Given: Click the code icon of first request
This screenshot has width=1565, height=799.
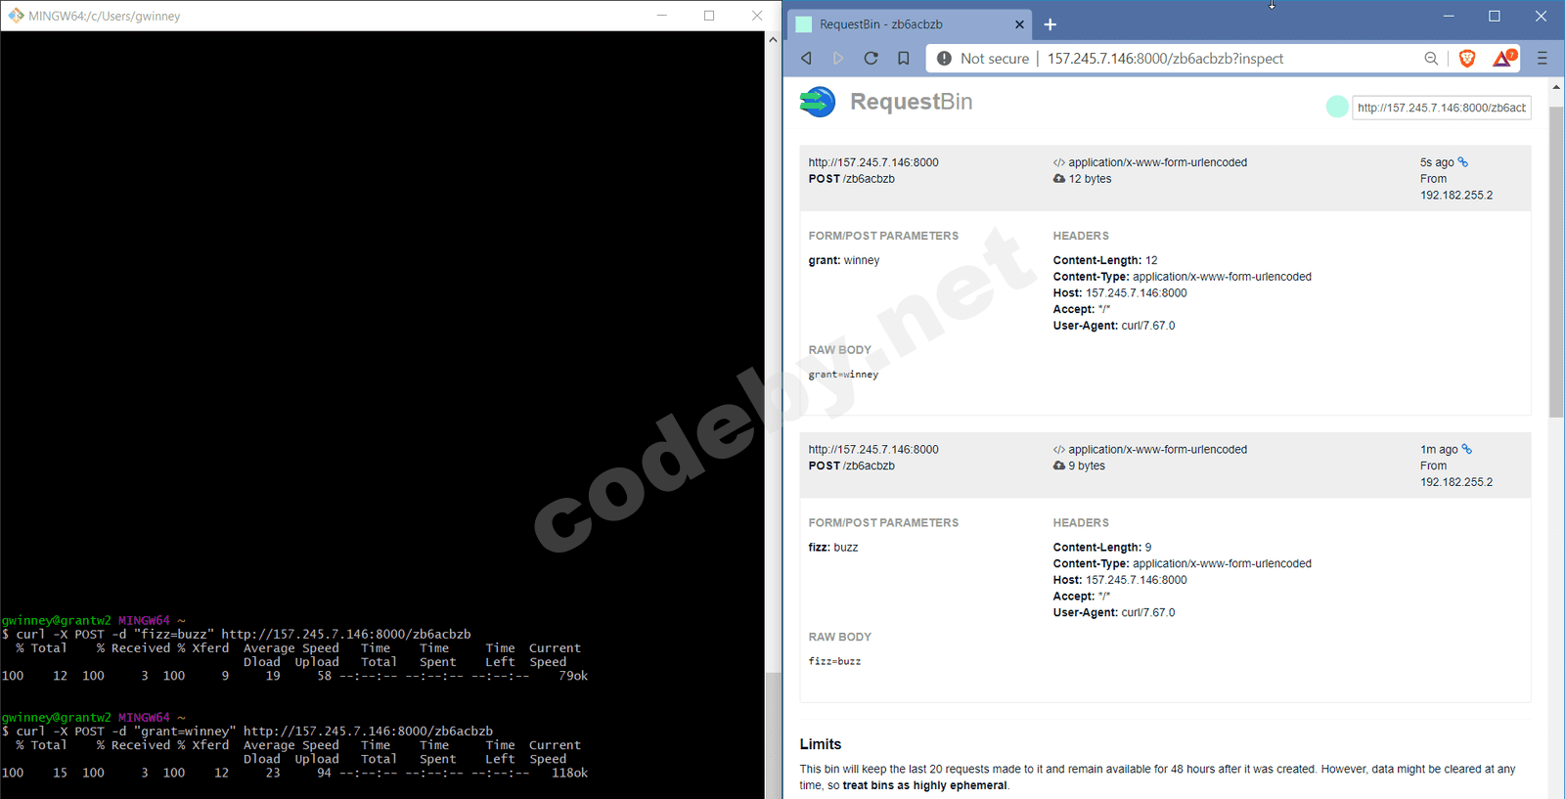Looking at the screenshot, I should point(1059,162).
